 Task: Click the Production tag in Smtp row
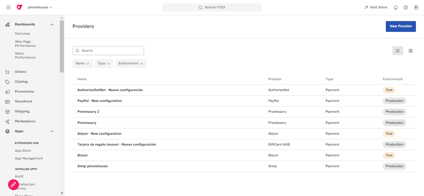pyautogui.click(x=395, y=166)
